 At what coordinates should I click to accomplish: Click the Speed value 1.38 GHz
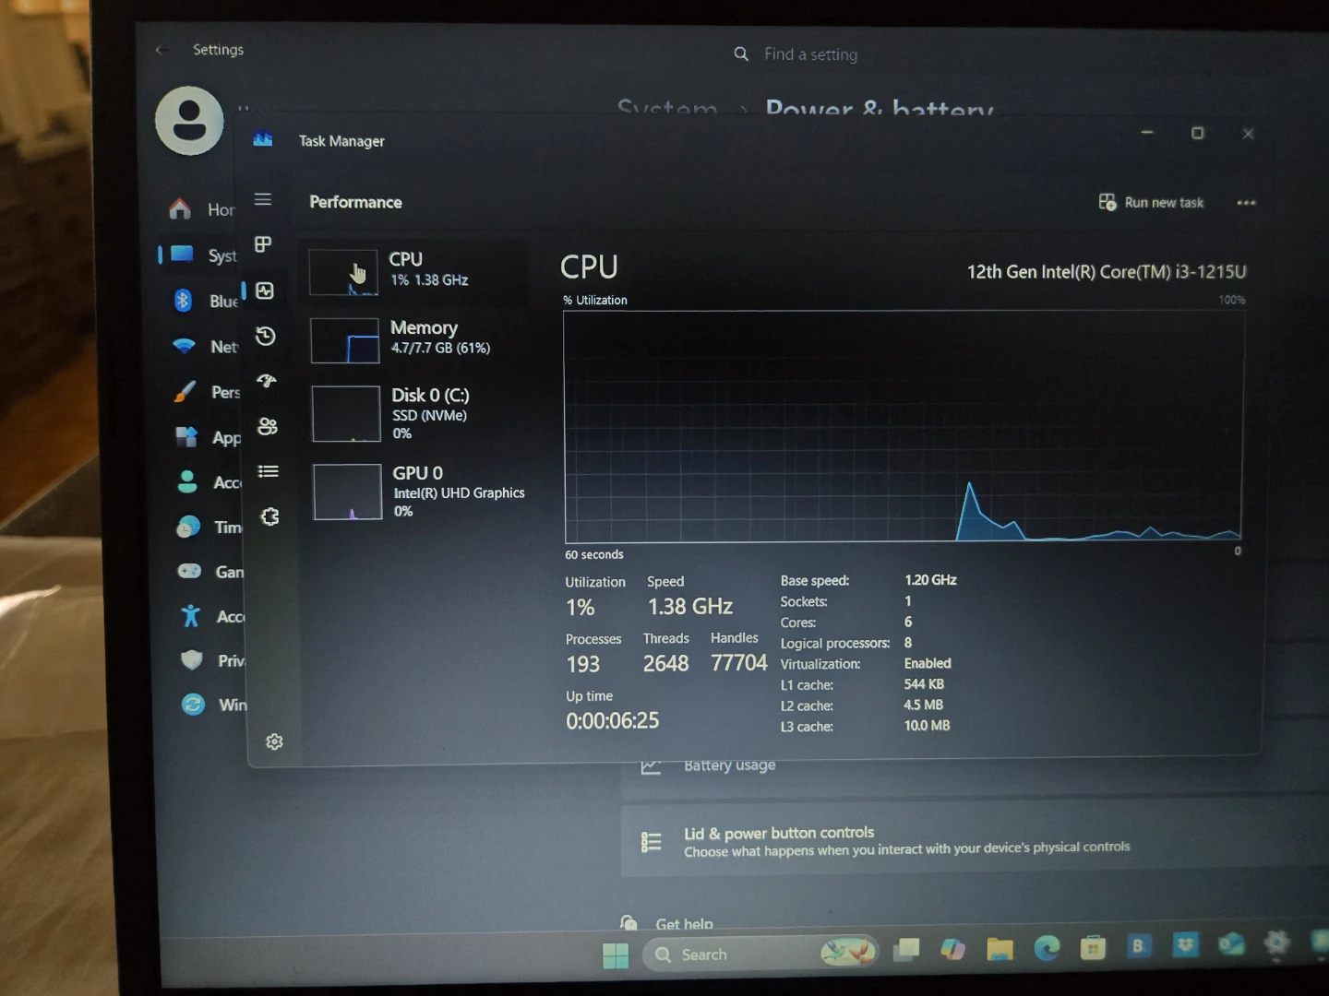(x=690, y=606)
